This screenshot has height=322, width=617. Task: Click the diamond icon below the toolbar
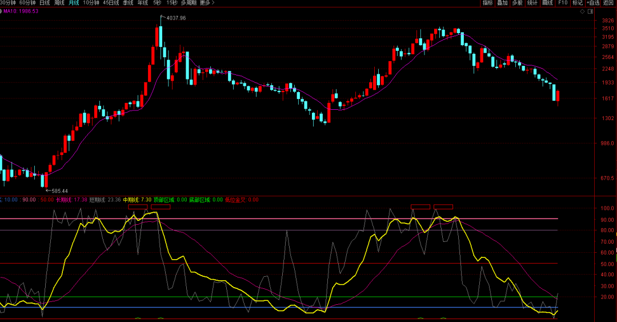[581, 11]
